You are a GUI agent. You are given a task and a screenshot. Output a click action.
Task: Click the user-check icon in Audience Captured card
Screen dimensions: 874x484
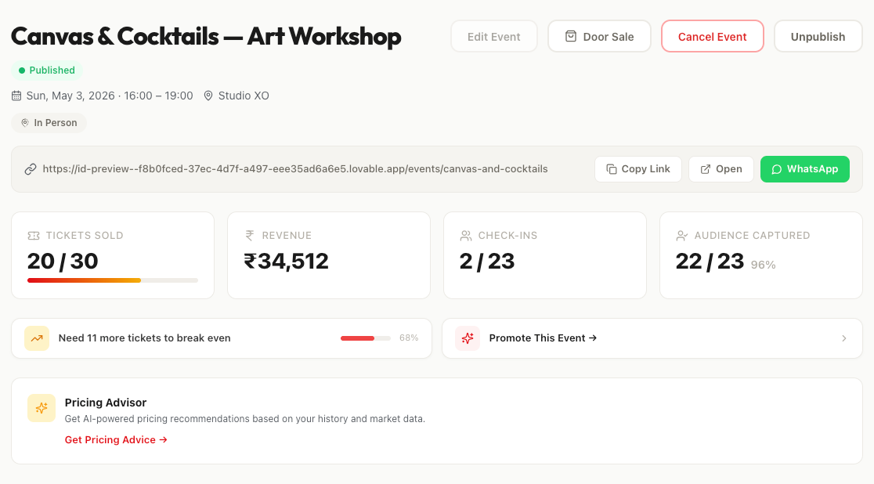point(682,235)
